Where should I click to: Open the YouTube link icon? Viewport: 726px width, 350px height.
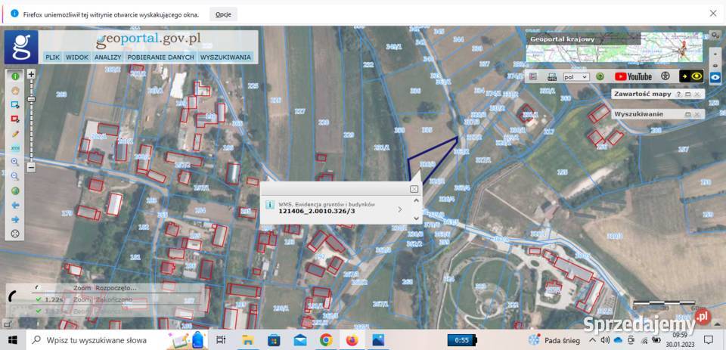click(633, 76)
